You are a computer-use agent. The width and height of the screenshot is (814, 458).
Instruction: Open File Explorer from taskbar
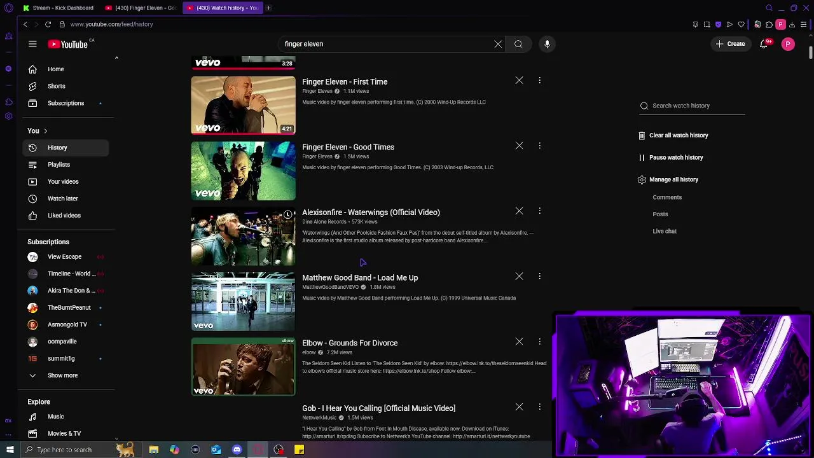coord(153,450)
